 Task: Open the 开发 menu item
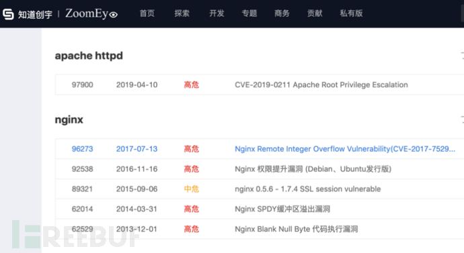point(217,13)
